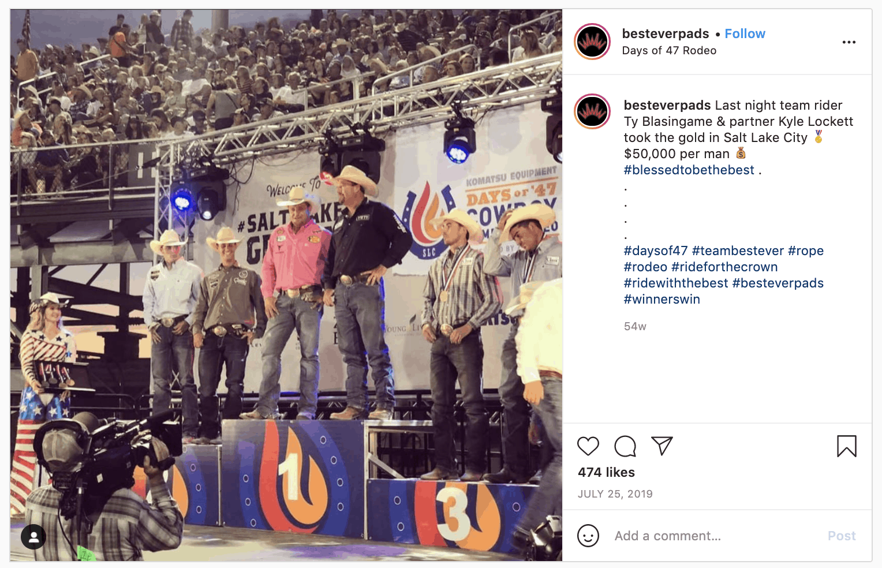Open the three-dot more options menu
Viewport: 882px width, 568px height.
pos(849,42)
